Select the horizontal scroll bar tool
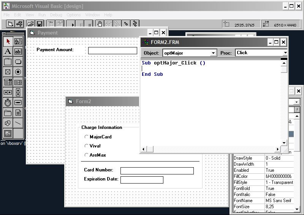The height and width of the screenshot is (215, 304). coord(8,92)
